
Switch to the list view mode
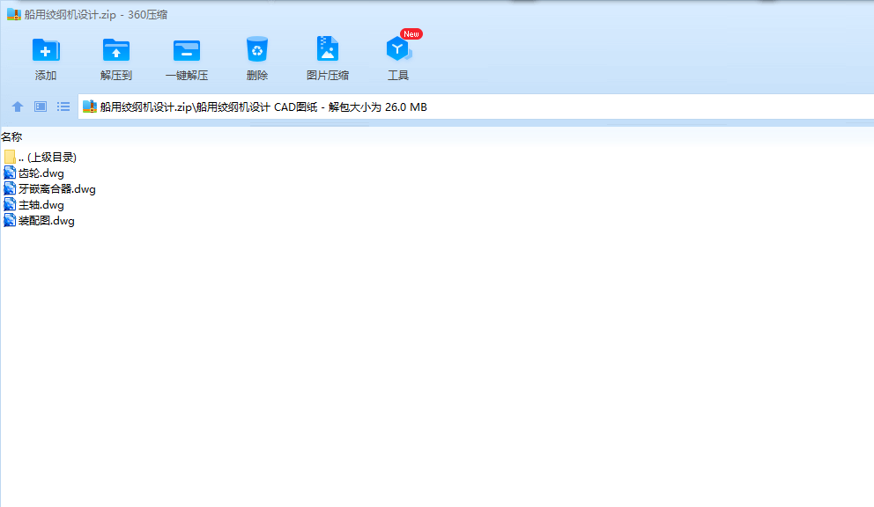pyautogui.click(x=63, y=107)
